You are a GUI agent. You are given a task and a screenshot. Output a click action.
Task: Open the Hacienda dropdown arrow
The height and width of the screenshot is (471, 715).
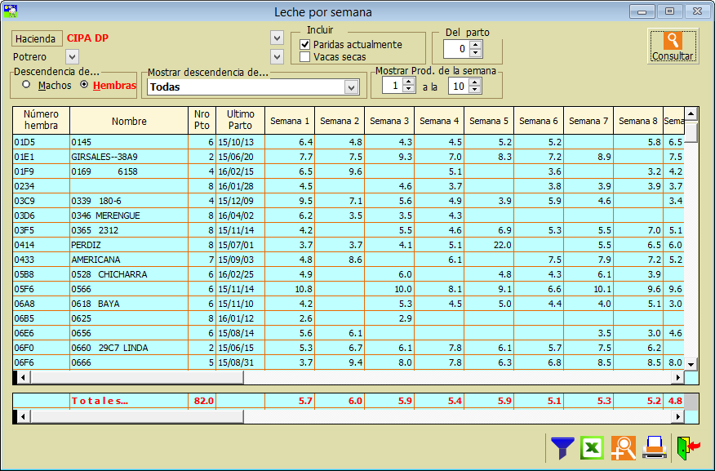(277, 38)
